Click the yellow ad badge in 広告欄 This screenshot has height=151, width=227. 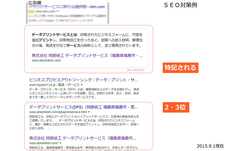pos(31,12)
